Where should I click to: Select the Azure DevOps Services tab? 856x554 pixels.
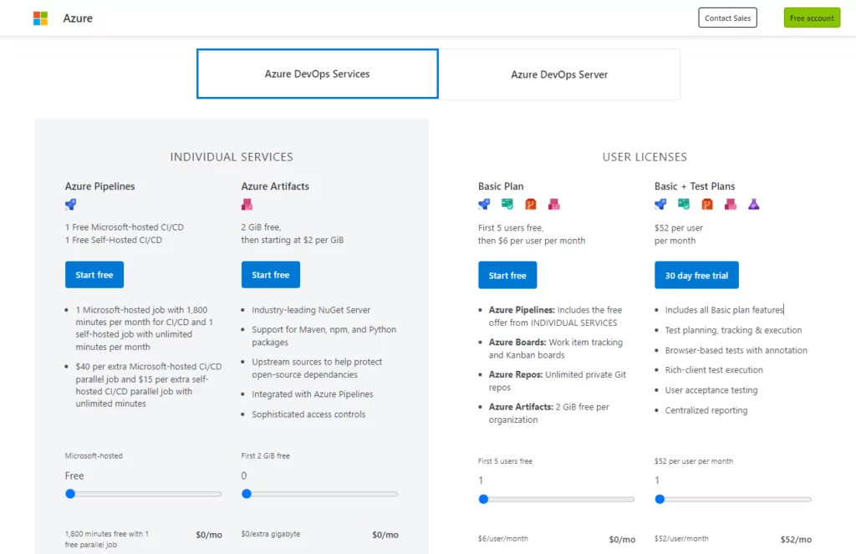pyautogui.click(x=317, y=74)
